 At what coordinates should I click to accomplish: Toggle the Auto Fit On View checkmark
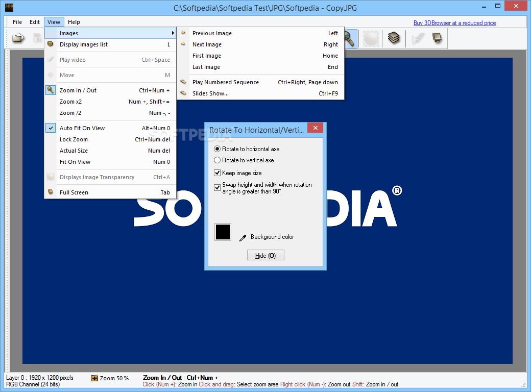click(51, 128)
